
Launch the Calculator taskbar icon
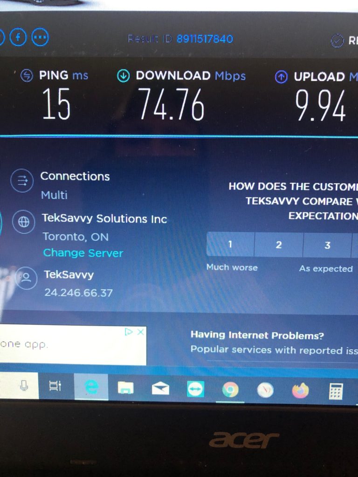(x=336, y=391)
